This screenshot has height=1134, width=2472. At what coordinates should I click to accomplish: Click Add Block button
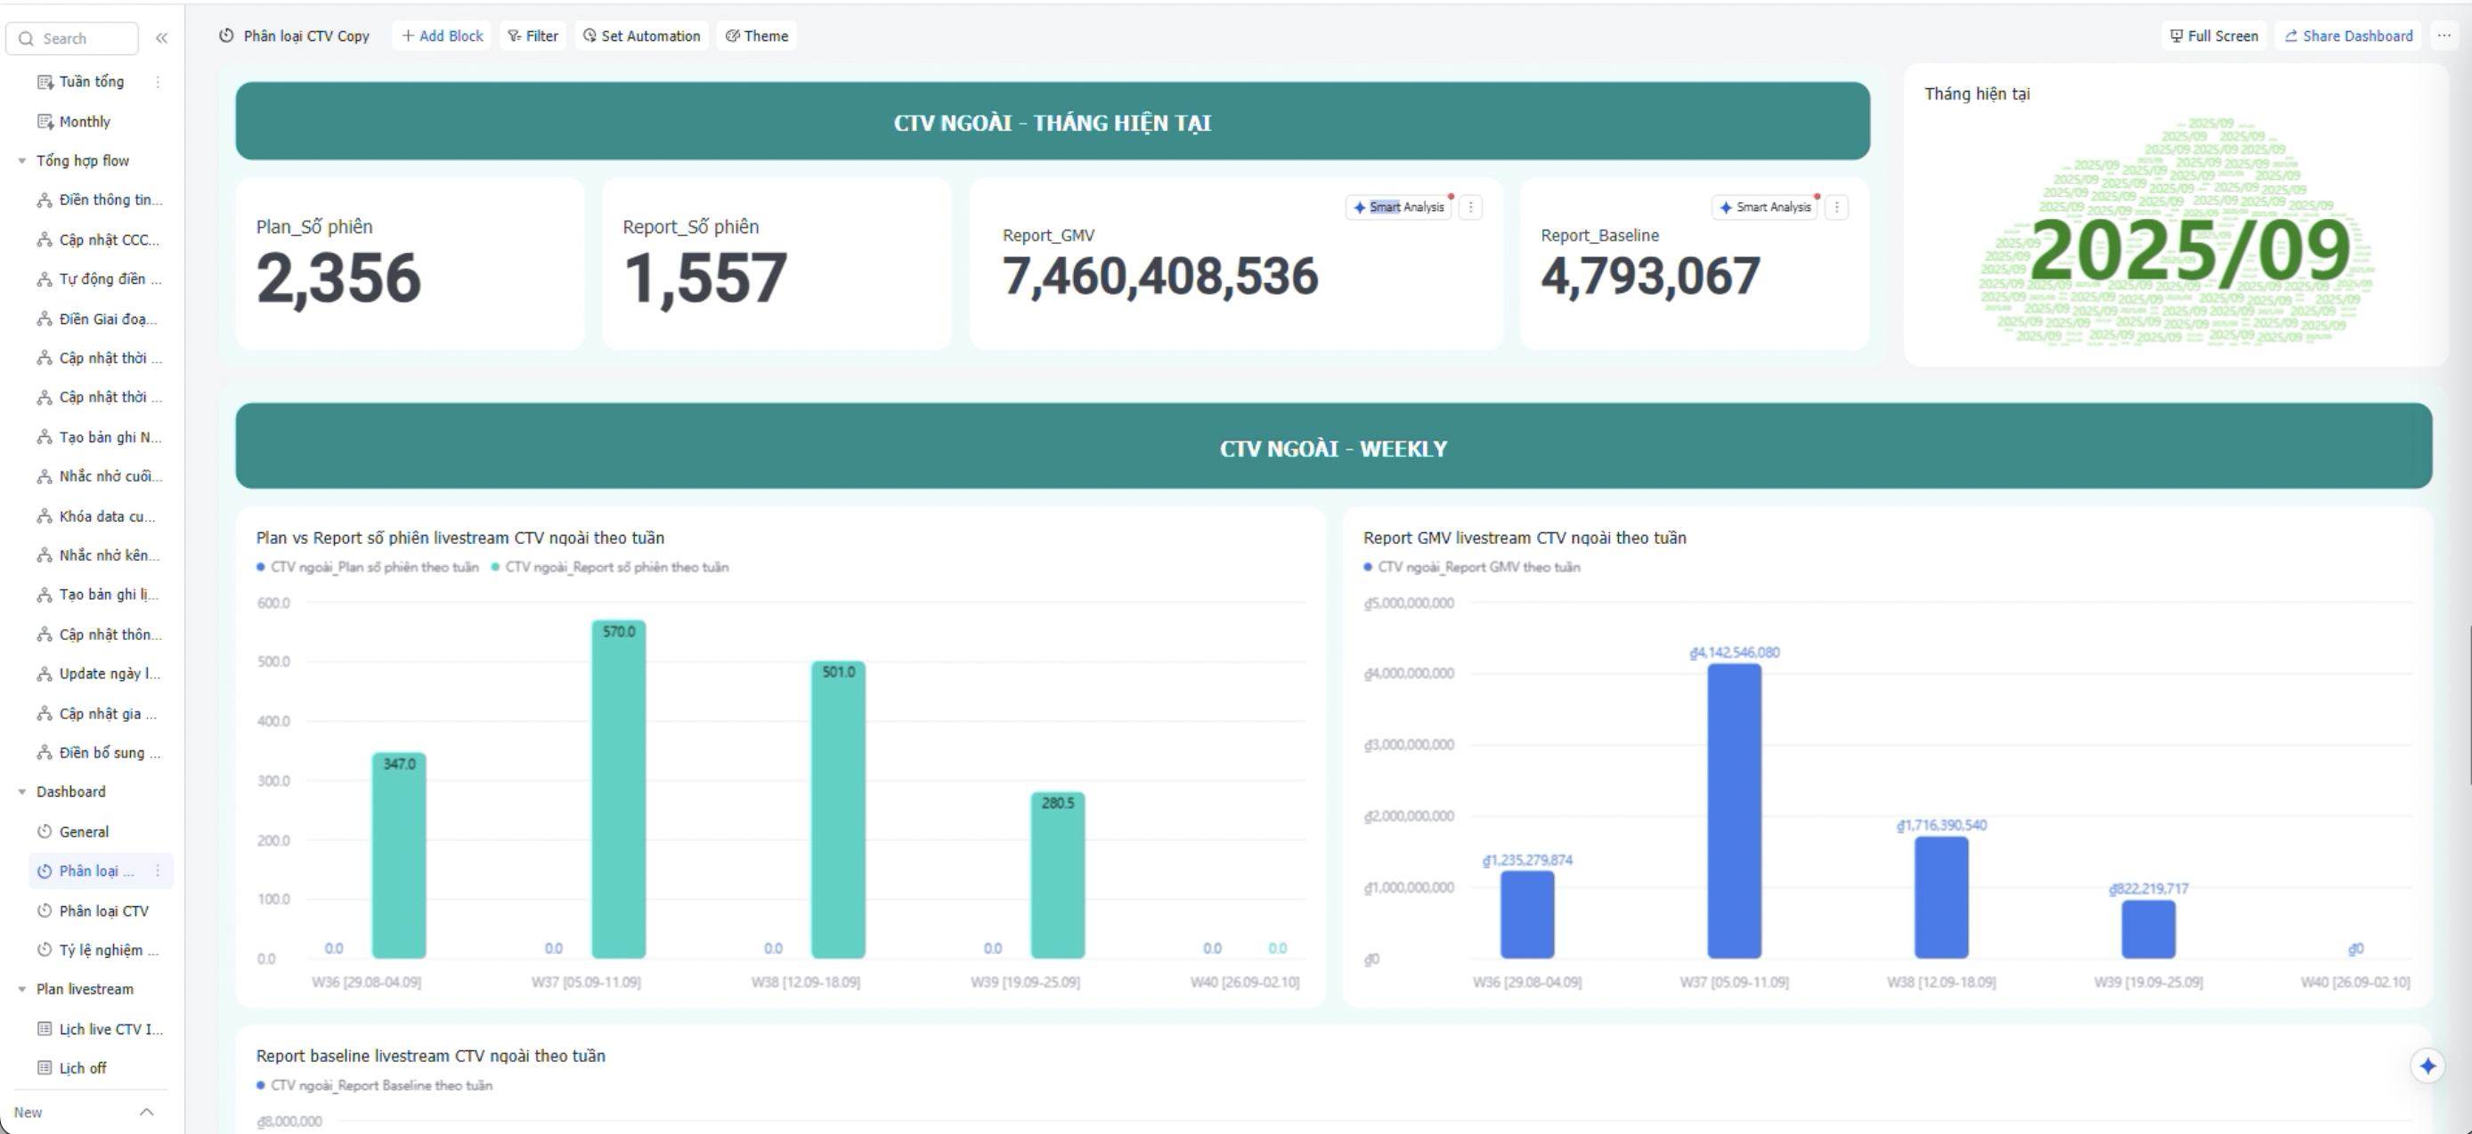(442, 36)
